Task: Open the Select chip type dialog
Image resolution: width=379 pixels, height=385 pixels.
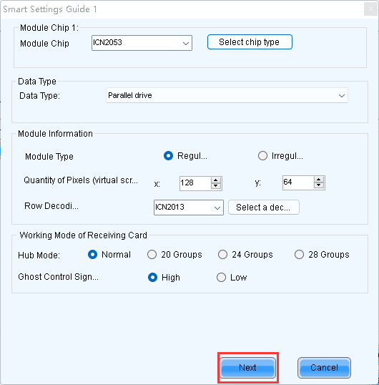Action: 250,42
